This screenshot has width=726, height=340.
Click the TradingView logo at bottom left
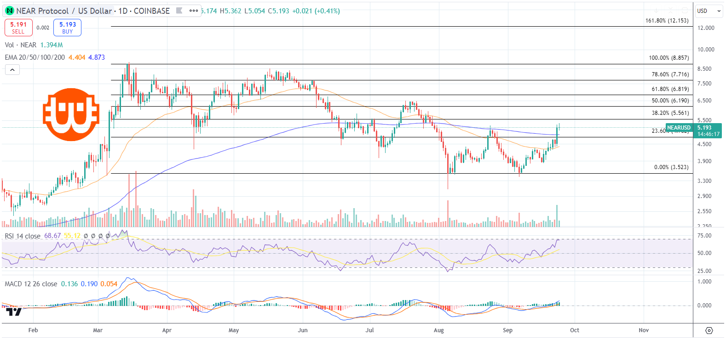[14, 312]
